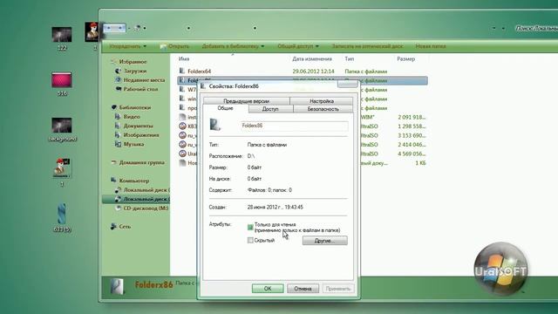Image resolution: width=558 pixels, height=314 pixels.
Task: Click large Folderx86 icon in details pane
Action: (x=117, y=286)
